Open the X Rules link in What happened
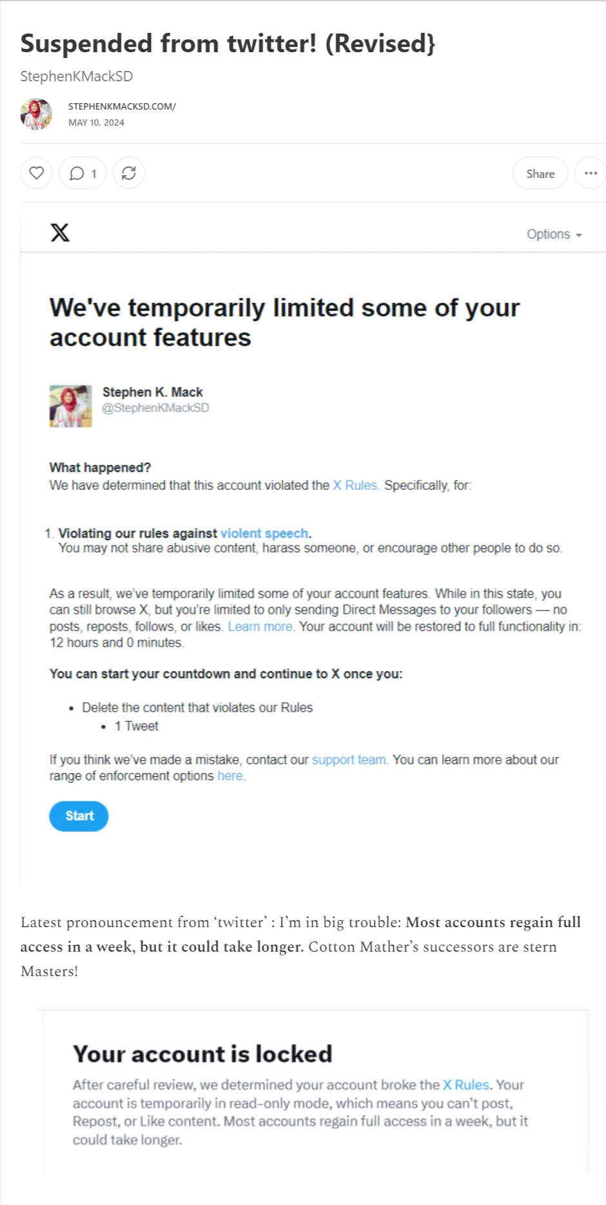 [x=355, y=485]
